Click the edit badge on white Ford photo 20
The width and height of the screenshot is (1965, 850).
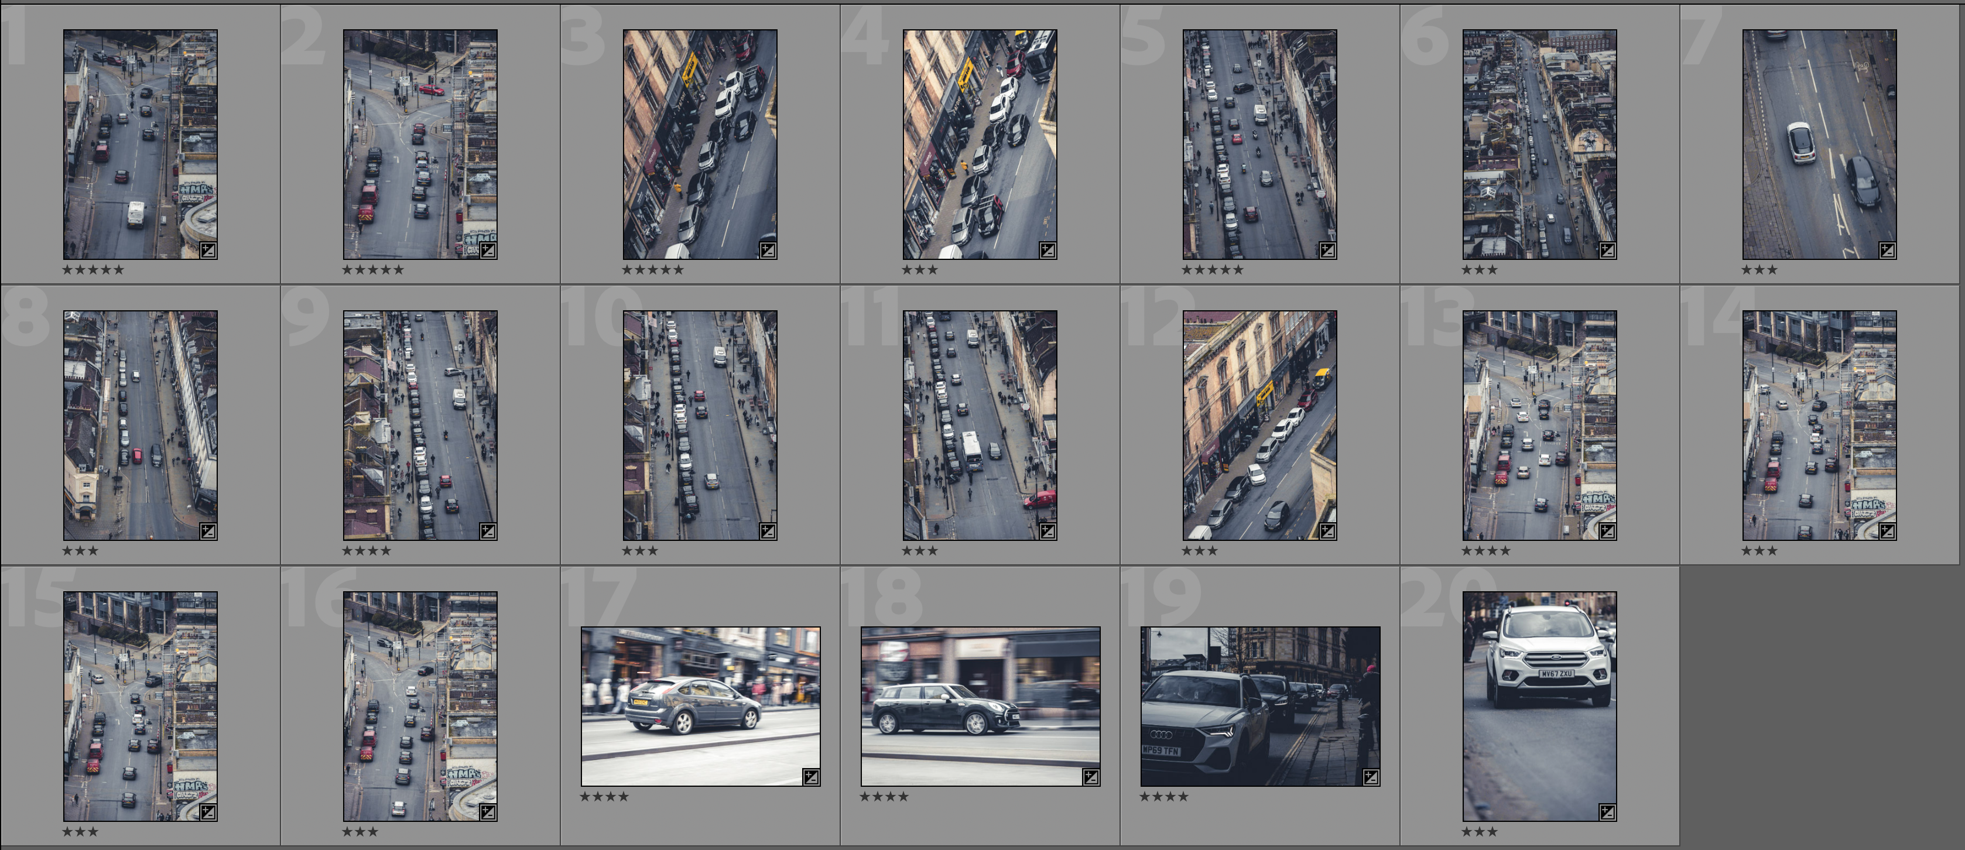[1607, 812]
